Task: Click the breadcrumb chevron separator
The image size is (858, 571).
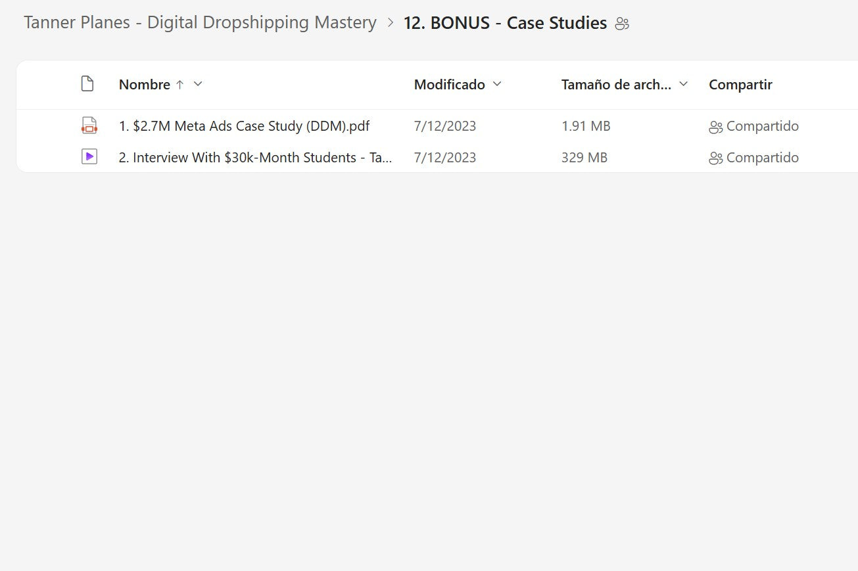Action: coord(391,23)
